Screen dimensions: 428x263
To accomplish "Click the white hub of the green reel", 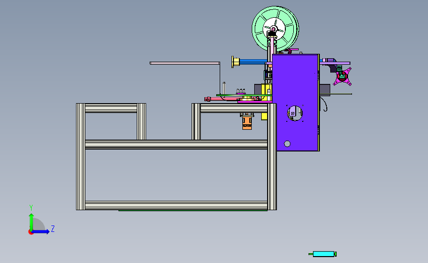I will coord(274,29).
